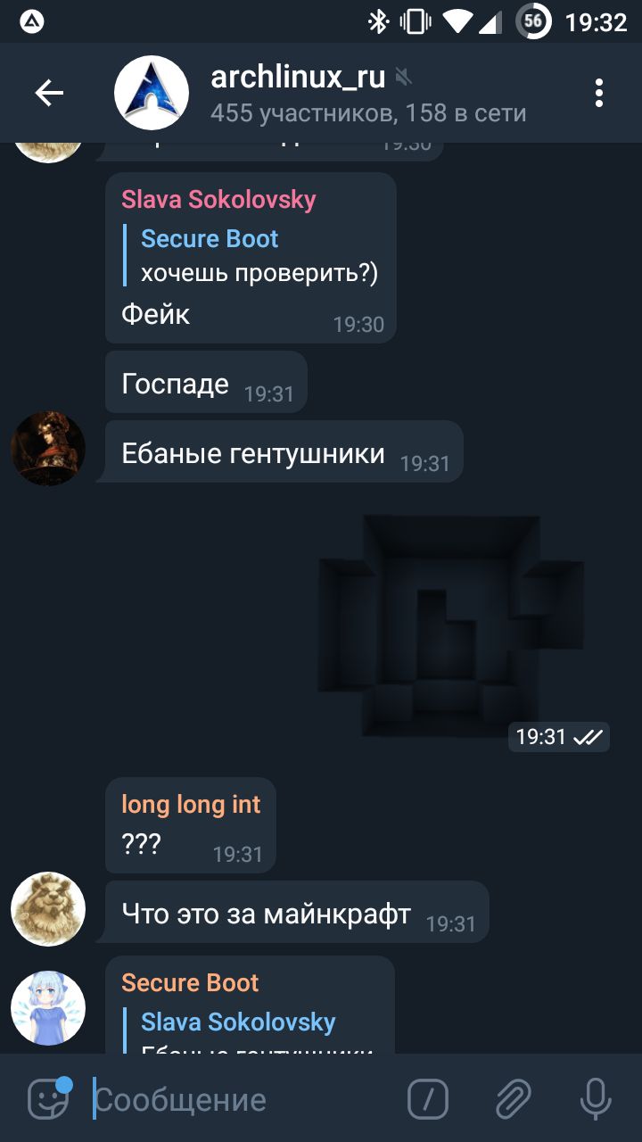Open the anime girl avatar profile
Viewport: 642px width, 1142px height.
point(48,1008)
